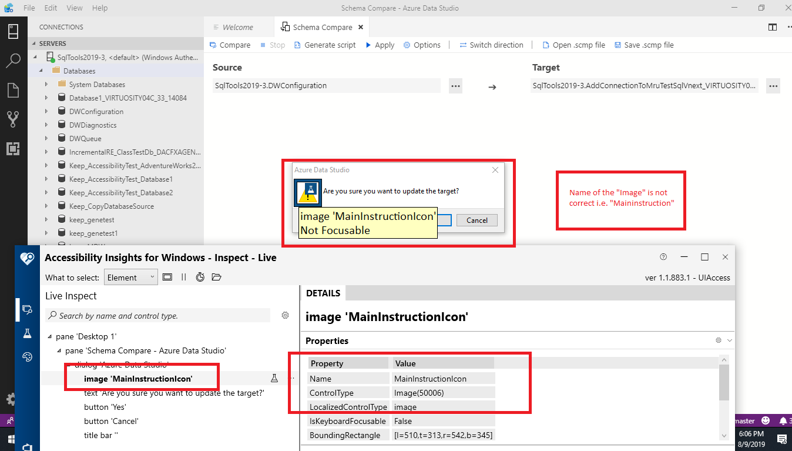Screen dimensions: 792x451
Task: Pause live inspection with the pause icon
Action: pos(184,277)
